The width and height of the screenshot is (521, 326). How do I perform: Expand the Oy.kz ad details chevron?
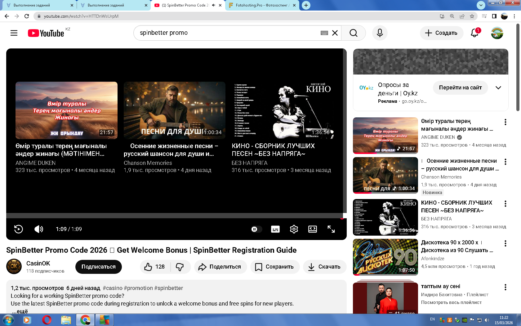pyautogui.click(x=498, y=88)
